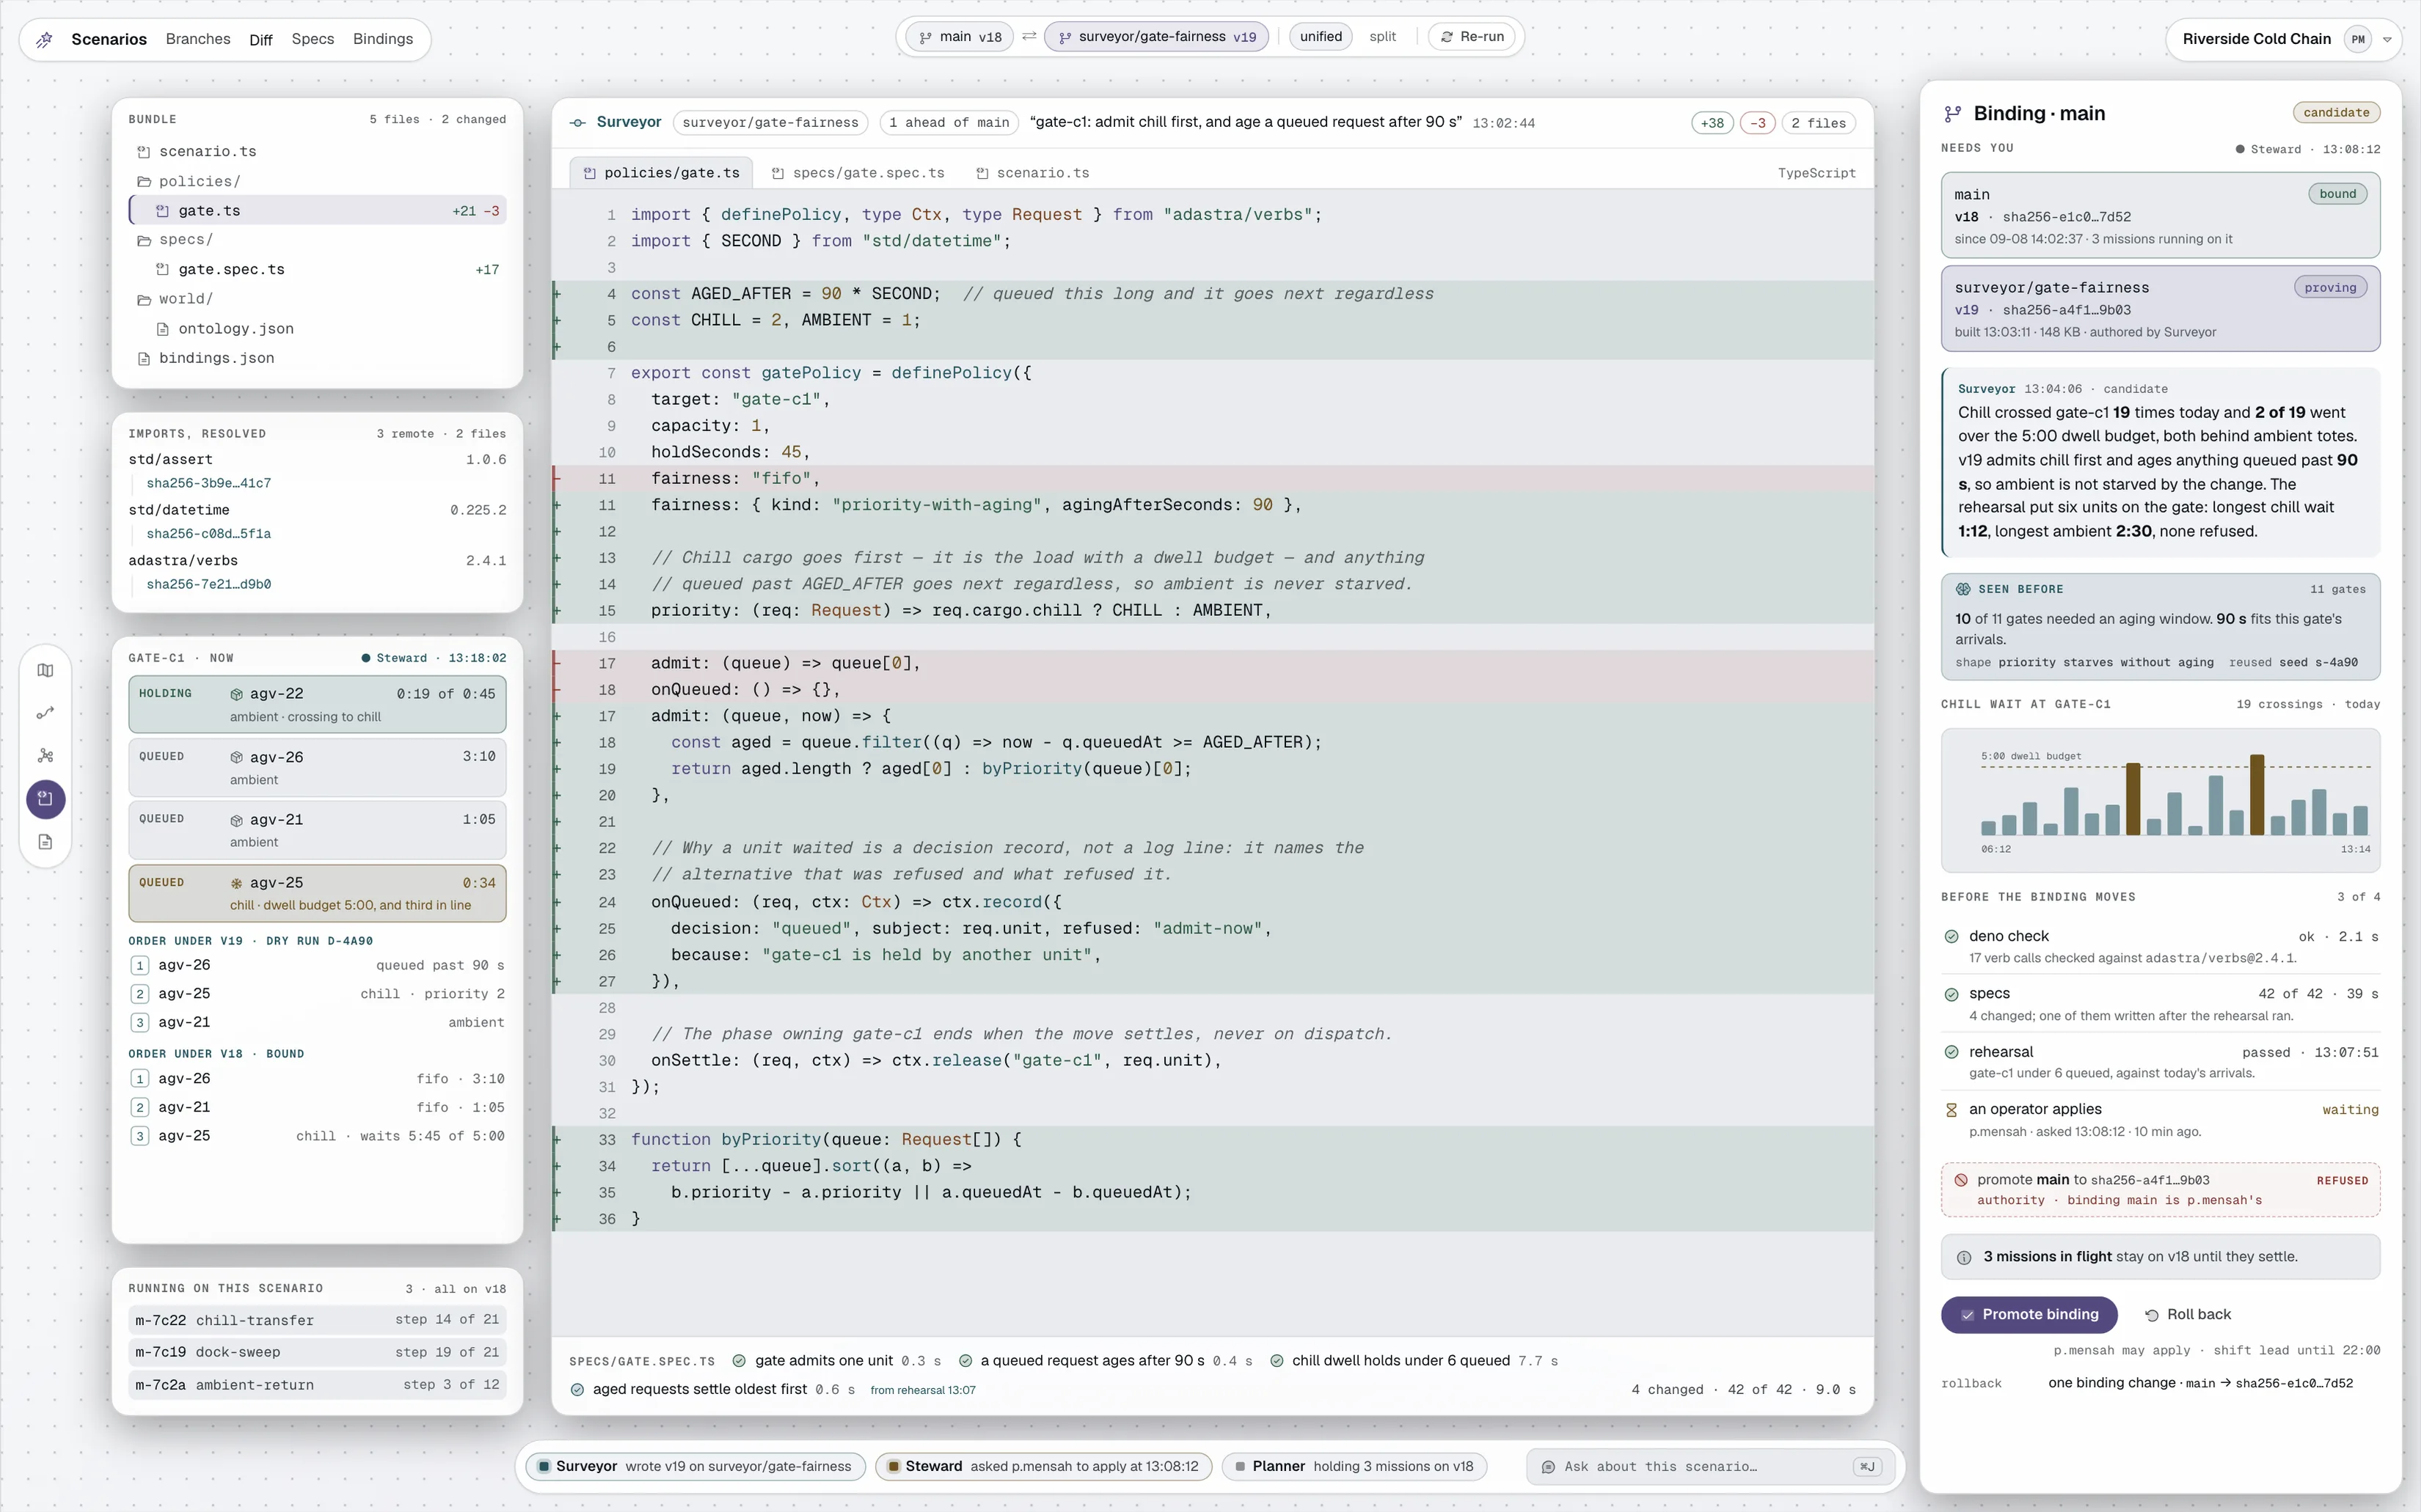Click the Binding main branch icon
The width and height of the screenshot is (2421, 1512).
[1951, 114]
